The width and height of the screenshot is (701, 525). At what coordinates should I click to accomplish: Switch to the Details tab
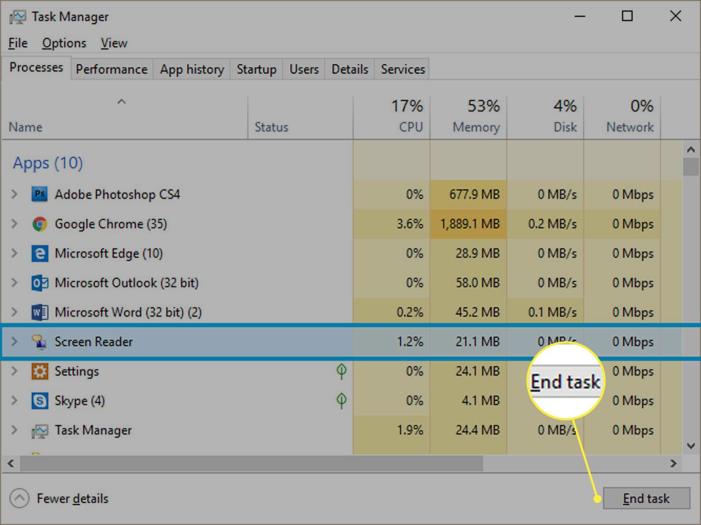350,69
